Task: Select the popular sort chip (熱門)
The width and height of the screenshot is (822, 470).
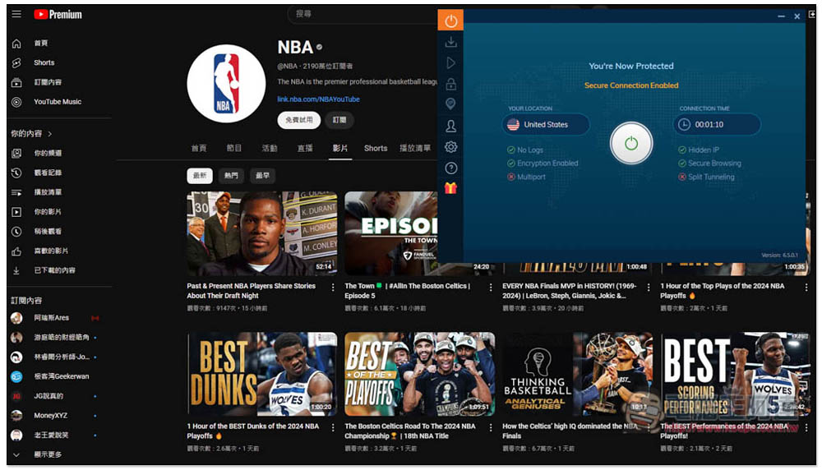Action: pos(231,176)
